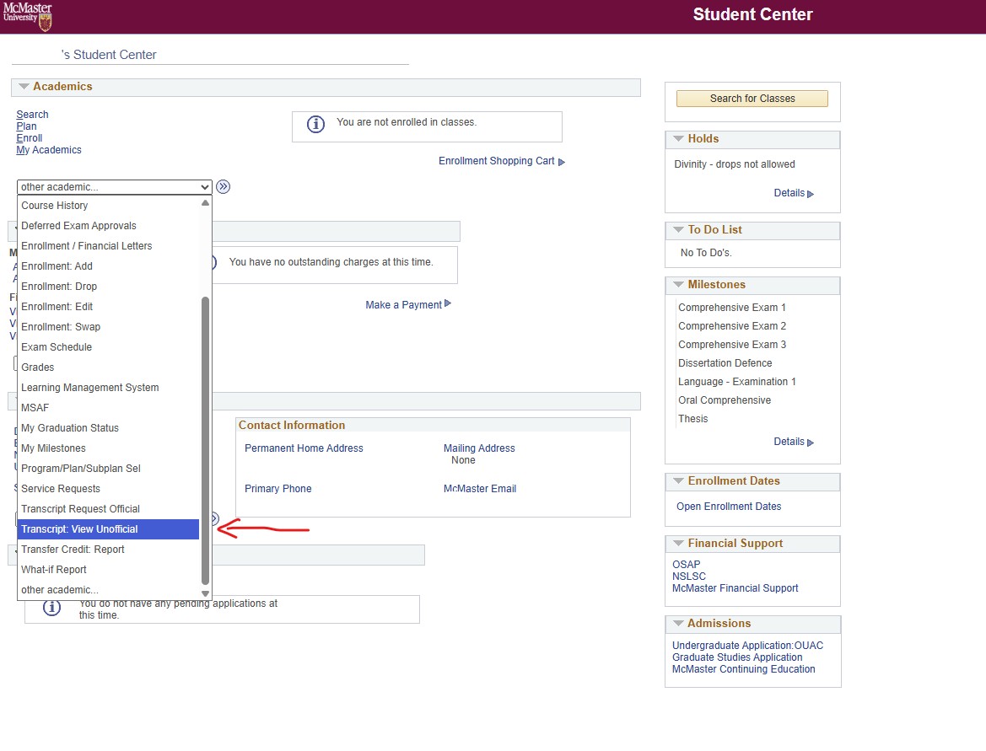The height and width of the screenshot is (751, 986).
Task: Collapse the To Do List panel
Action: [678, 230]
